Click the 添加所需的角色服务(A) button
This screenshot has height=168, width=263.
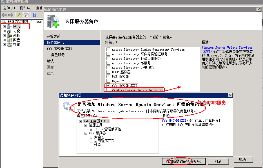click(x=184, y=161)
